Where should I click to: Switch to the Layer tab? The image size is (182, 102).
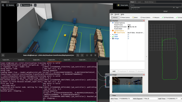point(139,2)
